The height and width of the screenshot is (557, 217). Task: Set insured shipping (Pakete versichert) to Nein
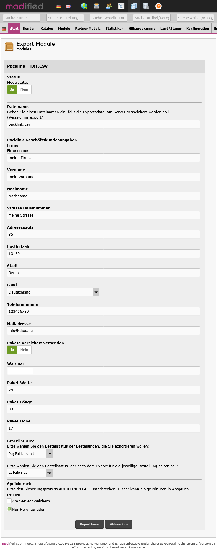[x=24, y=350]
